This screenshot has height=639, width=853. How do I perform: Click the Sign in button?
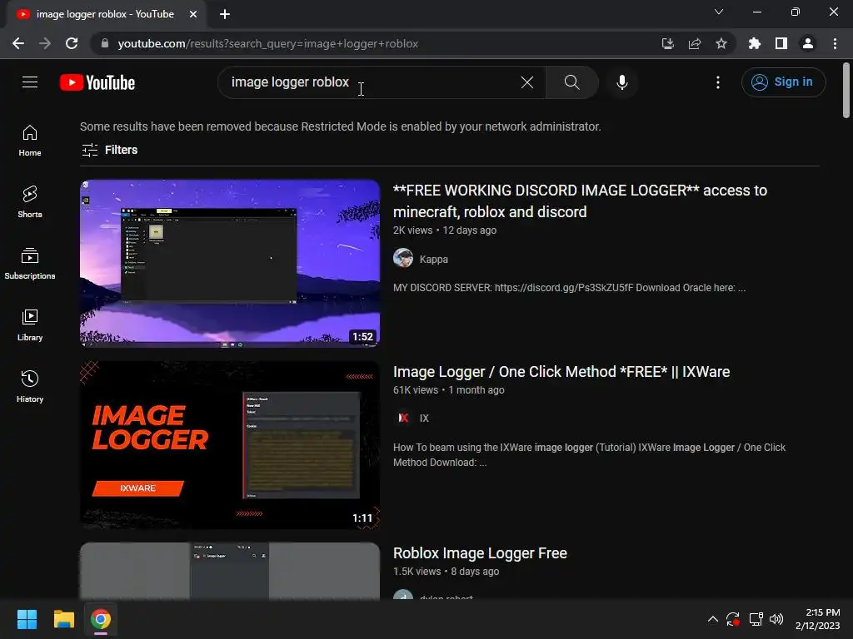[x=783, y=82]
